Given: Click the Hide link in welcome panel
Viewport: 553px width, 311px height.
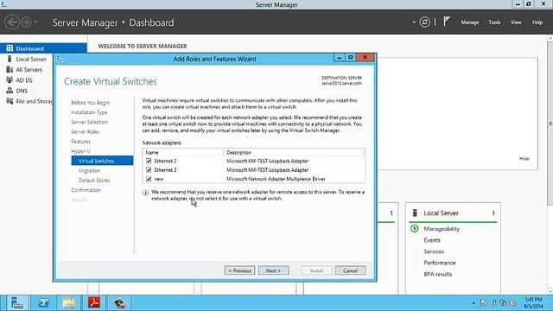Looking at the screenshot, I should [524, 159].
